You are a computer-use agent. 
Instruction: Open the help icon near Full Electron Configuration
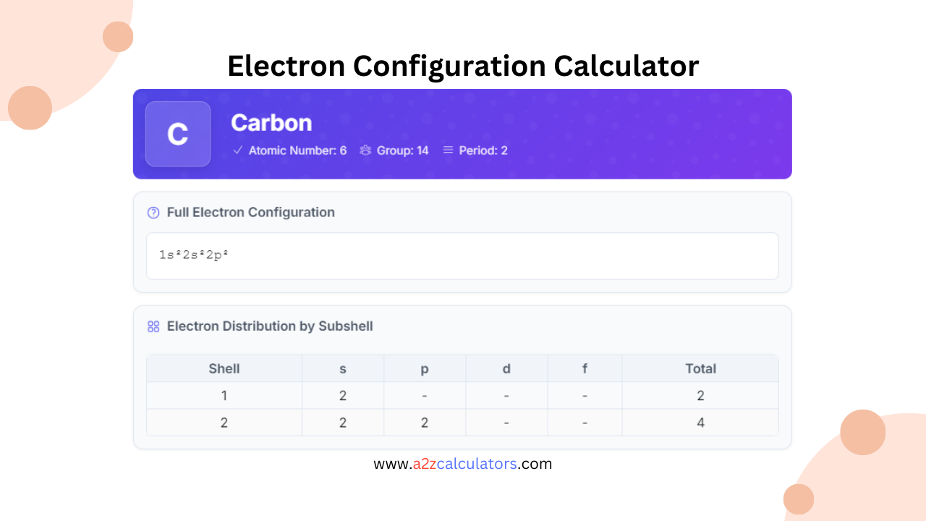tap(153, 212)
